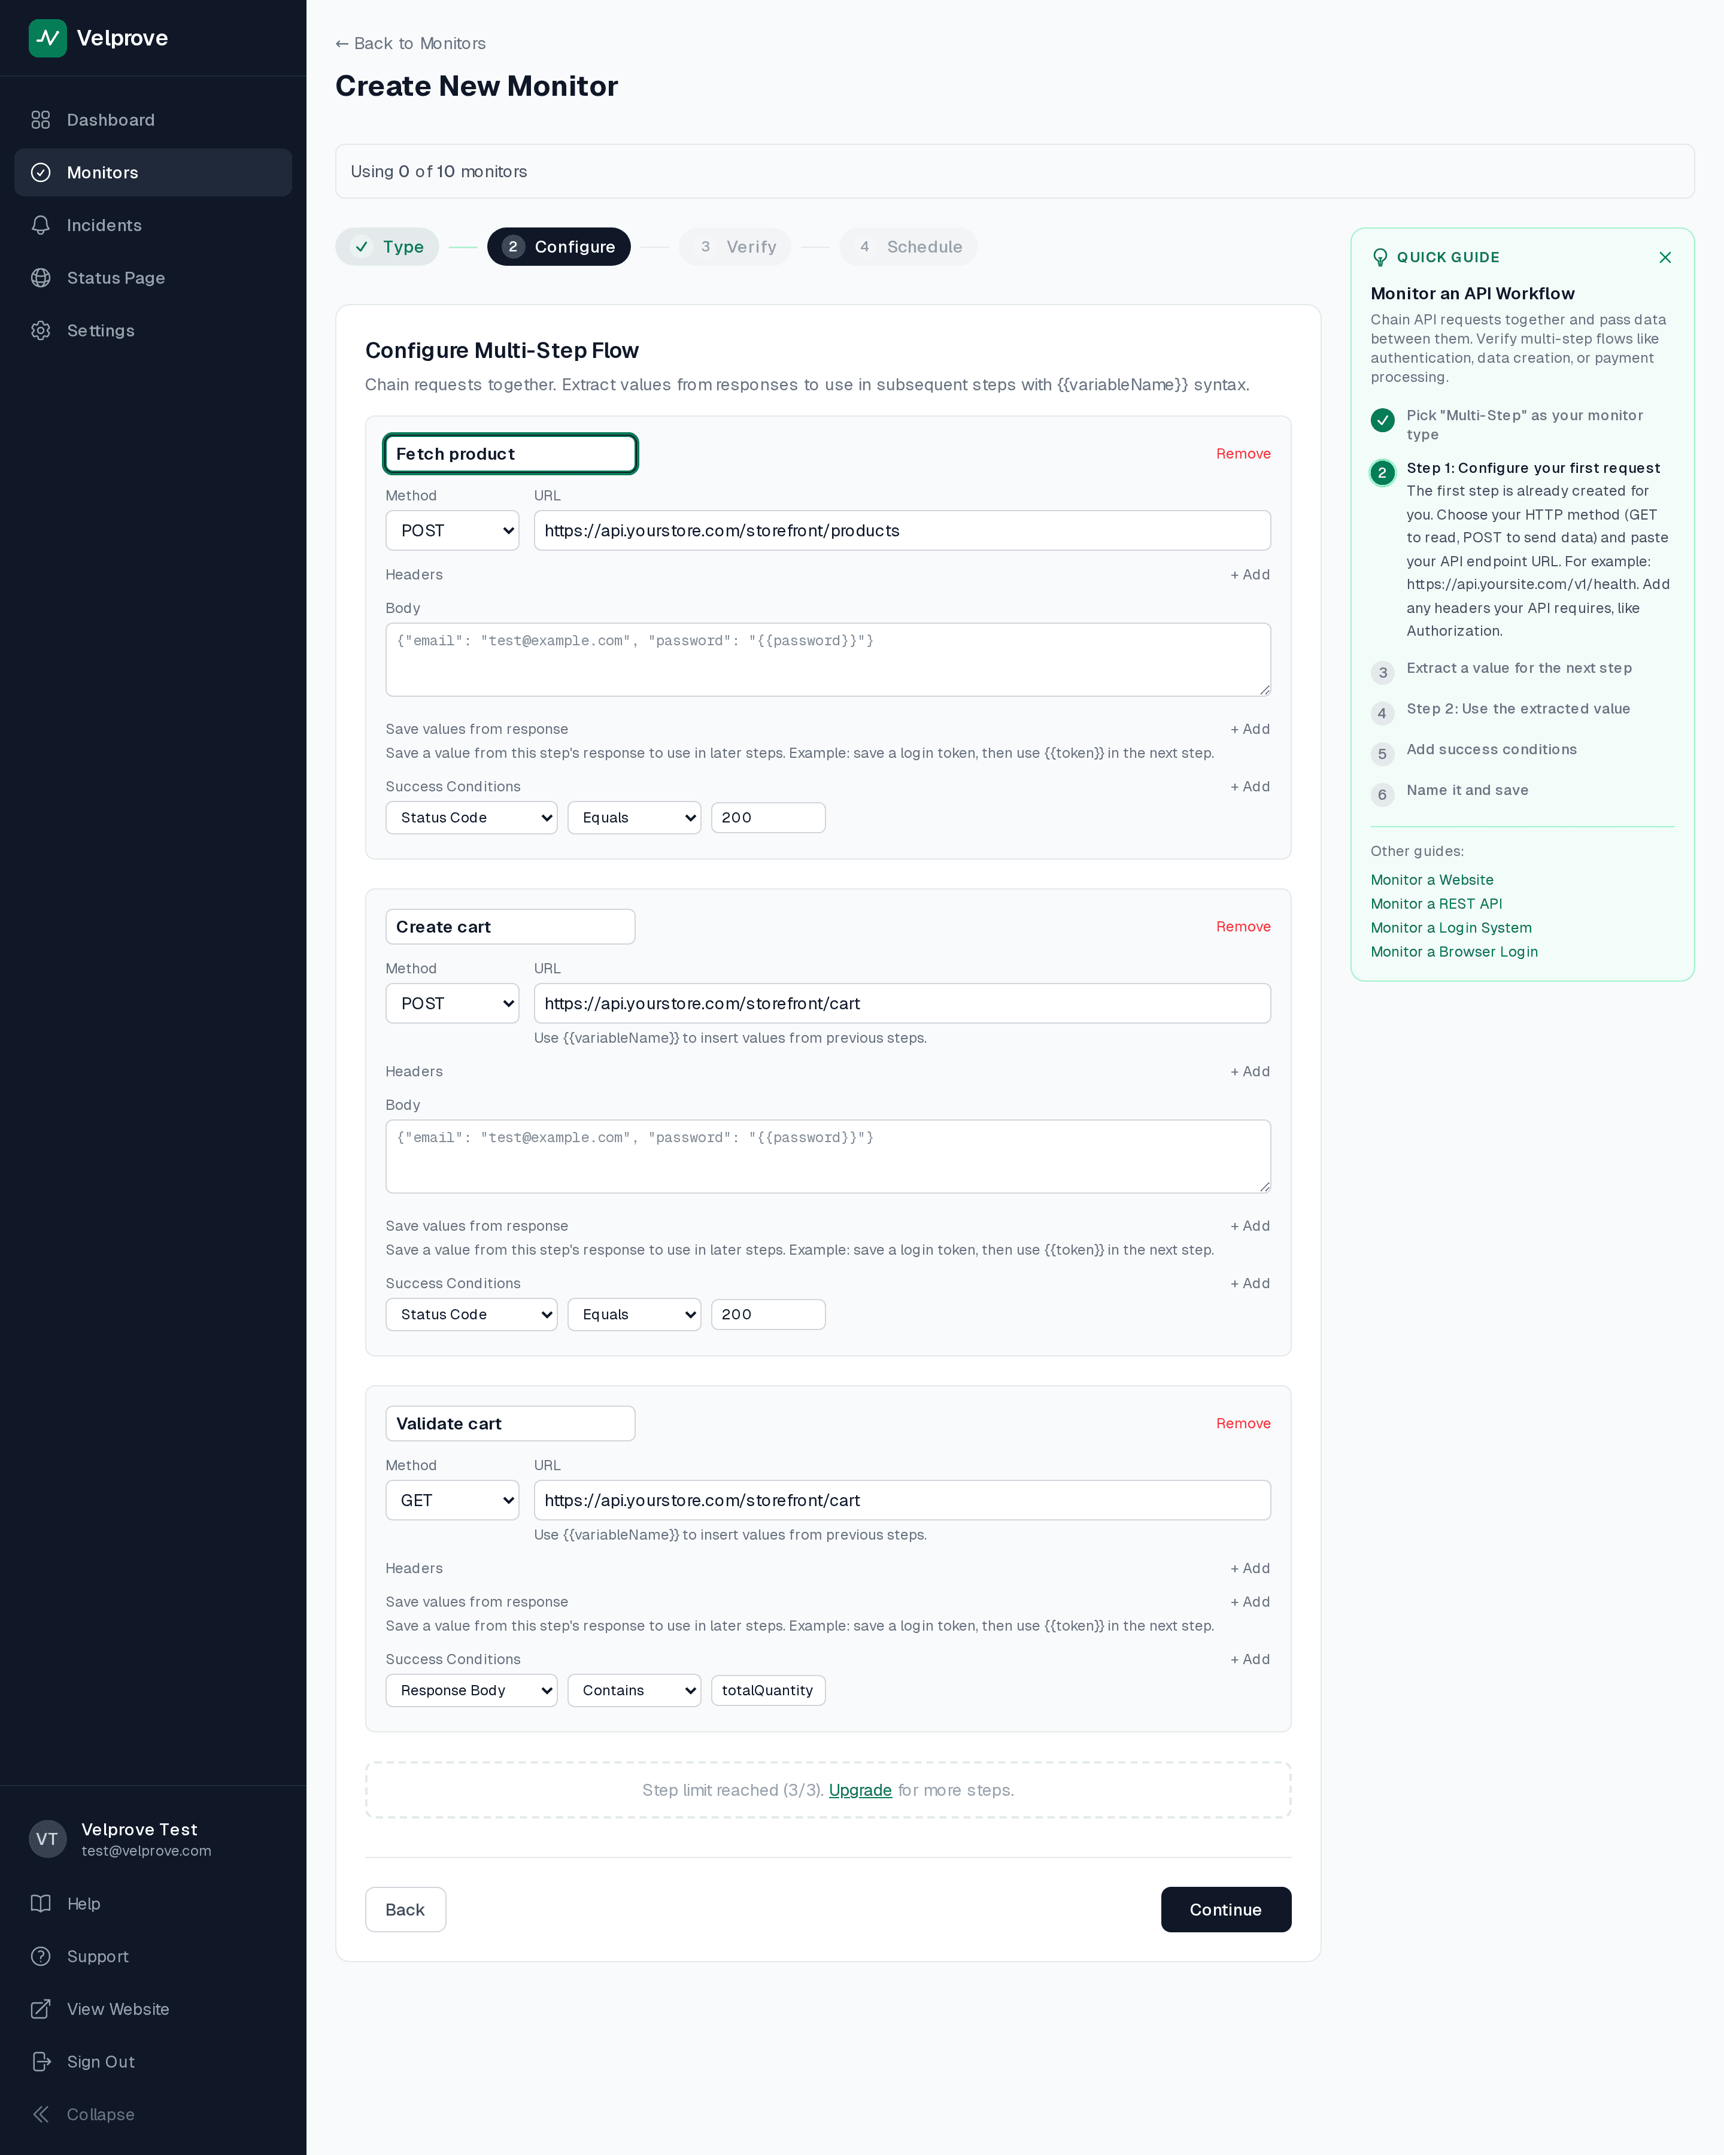1724x2155 pixels.
Task: Open Equals dropdown in Create cart
Action: click(x=635, y=1315)
